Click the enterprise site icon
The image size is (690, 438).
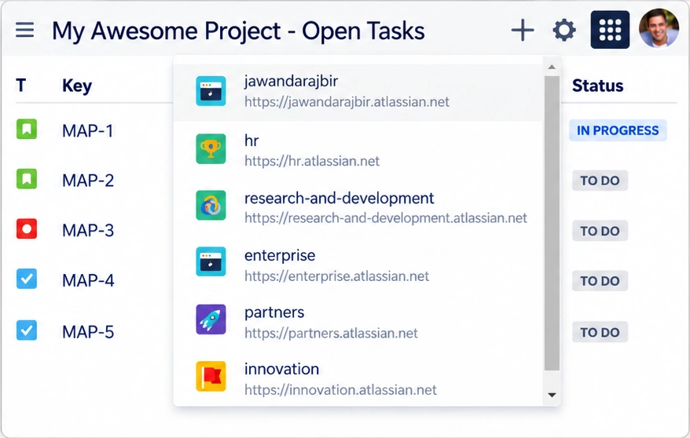pos(211,262)
